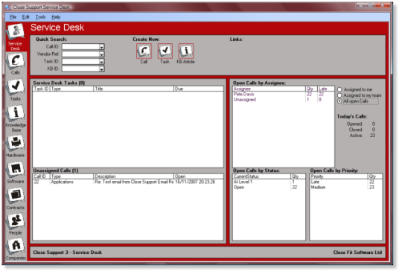Select unassigned call 22 Applications row
The width and height of the screenshot is (402, 274).
coord(128,182)
